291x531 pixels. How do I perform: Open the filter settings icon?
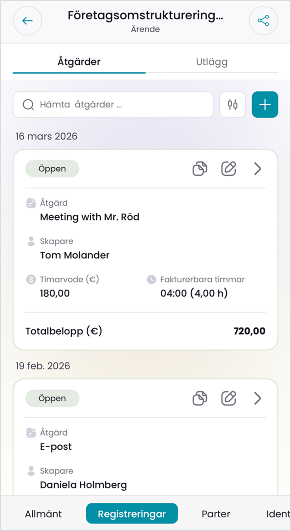click(233, 105)
